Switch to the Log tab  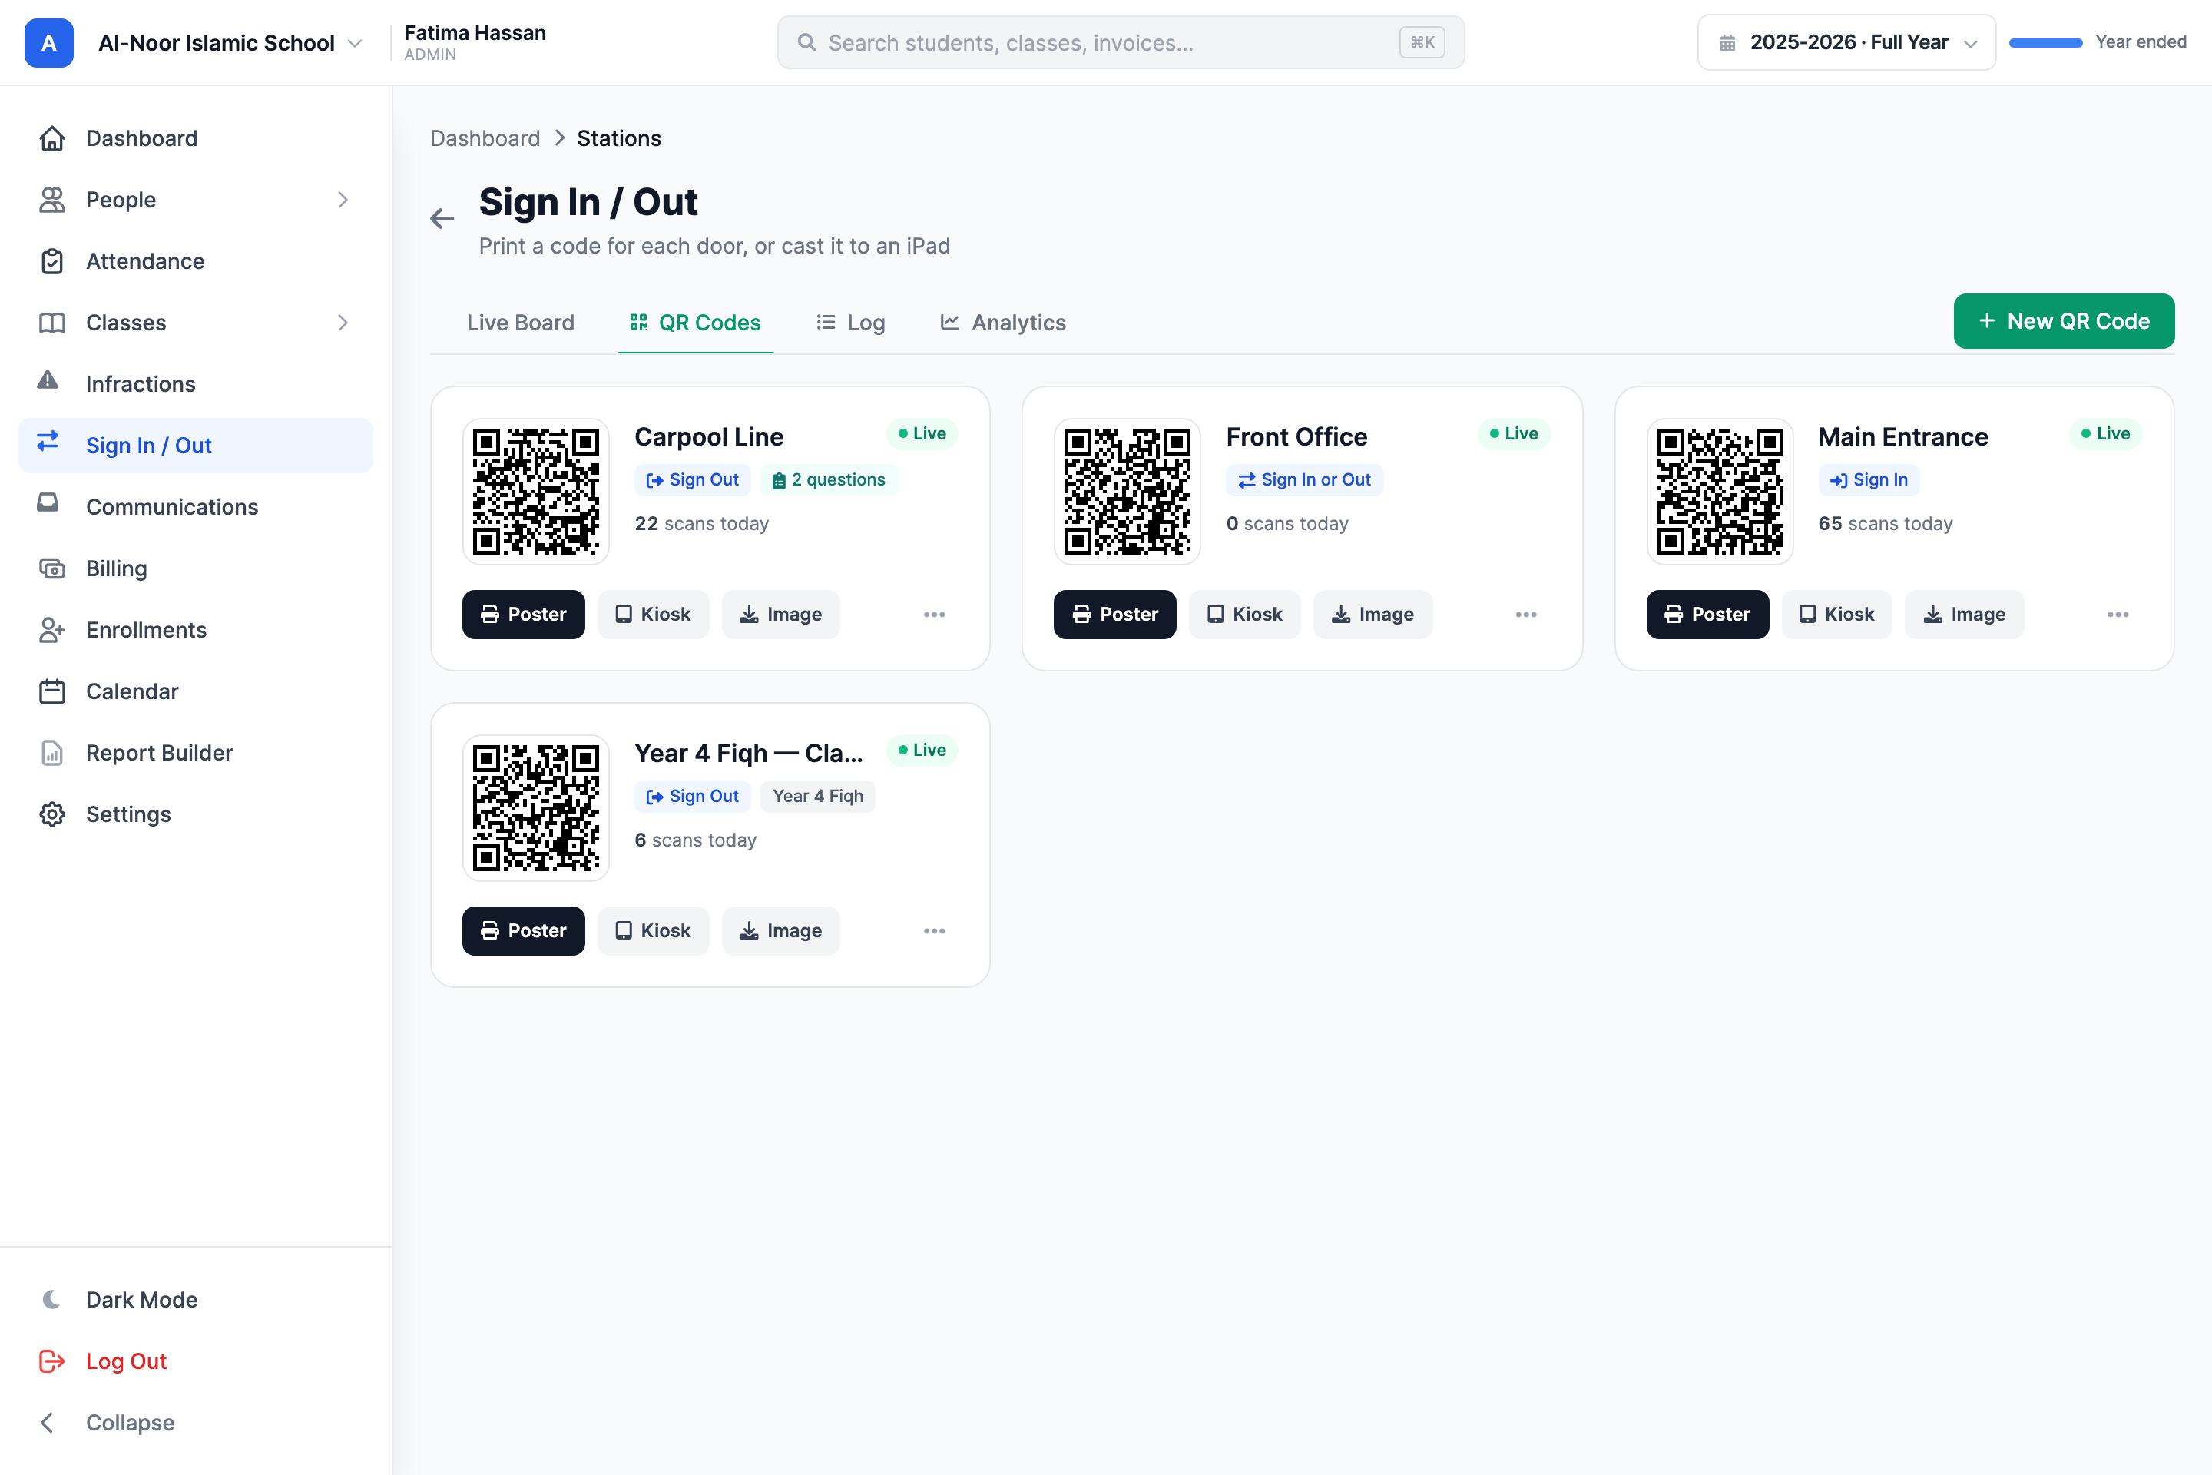[x=850, y=323]
